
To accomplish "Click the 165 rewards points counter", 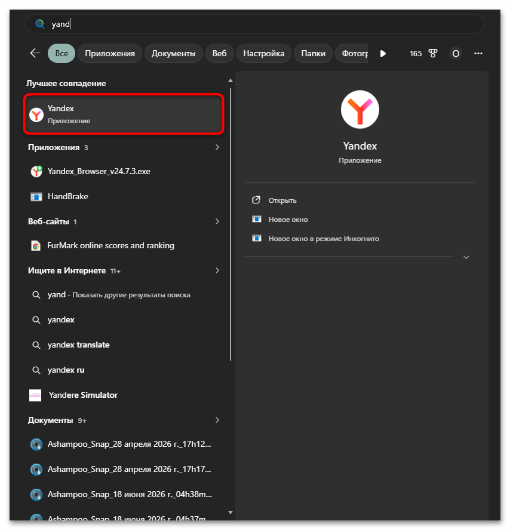I will tap(416, 53).
